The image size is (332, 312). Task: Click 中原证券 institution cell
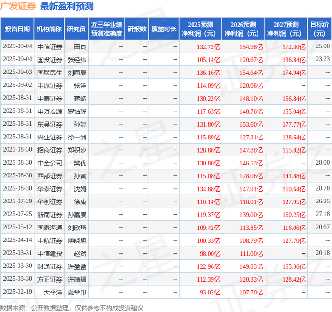pyautogui.click(x=50, y=85)
